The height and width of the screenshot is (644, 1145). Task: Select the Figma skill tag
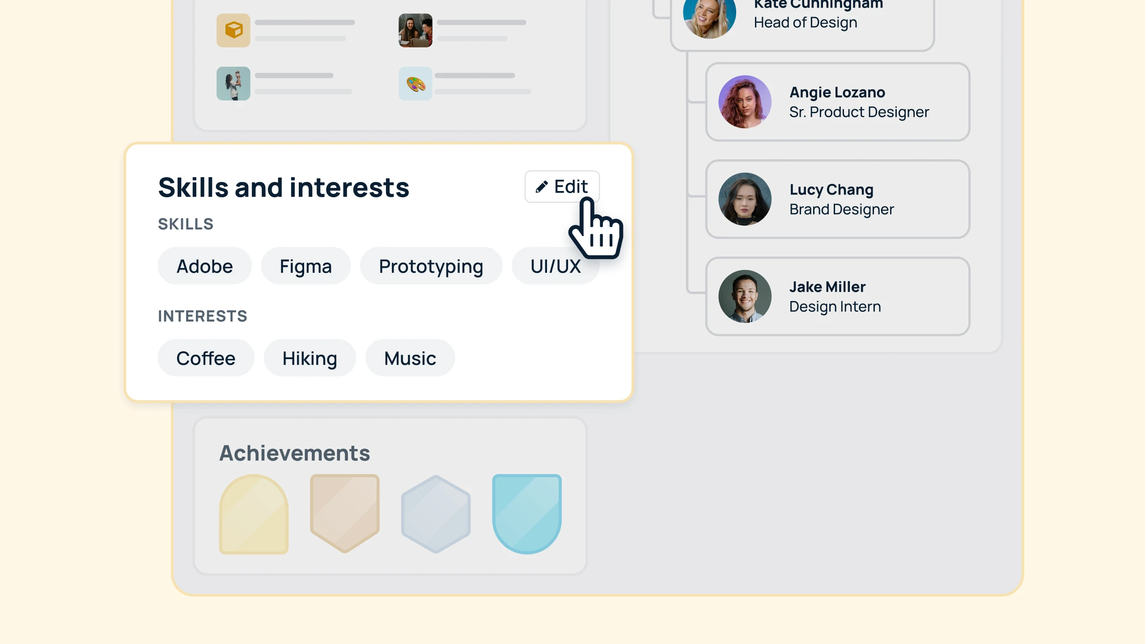tap(306, 266)
